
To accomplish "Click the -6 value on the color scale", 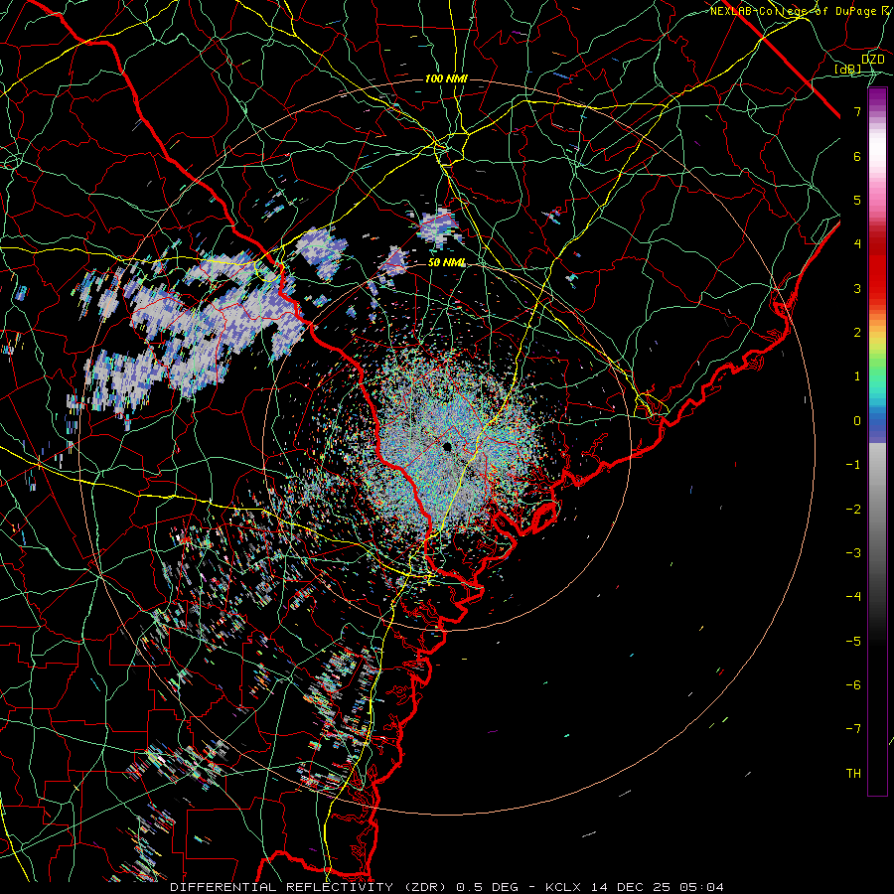I will 853,685.
